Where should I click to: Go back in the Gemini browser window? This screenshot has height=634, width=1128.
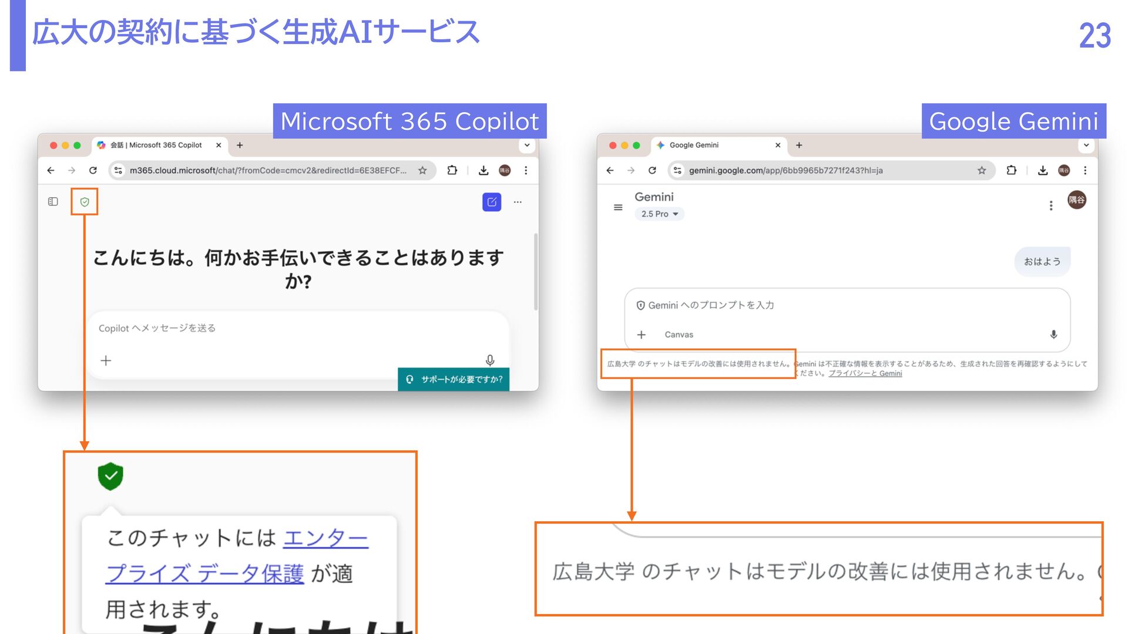tap(610, 170)
